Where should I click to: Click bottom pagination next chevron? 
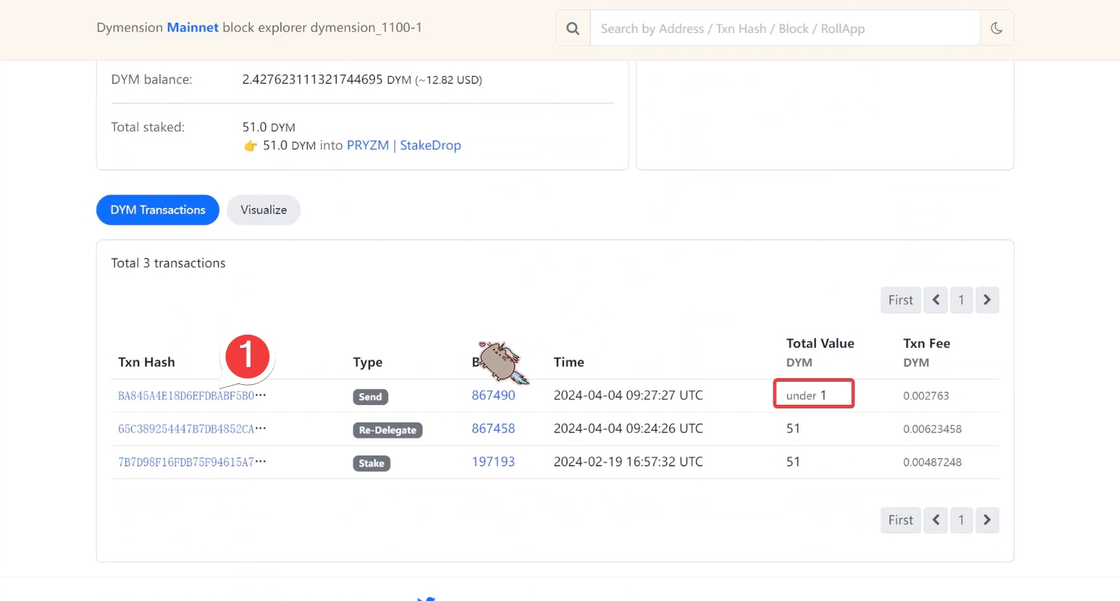coord(987,520)
